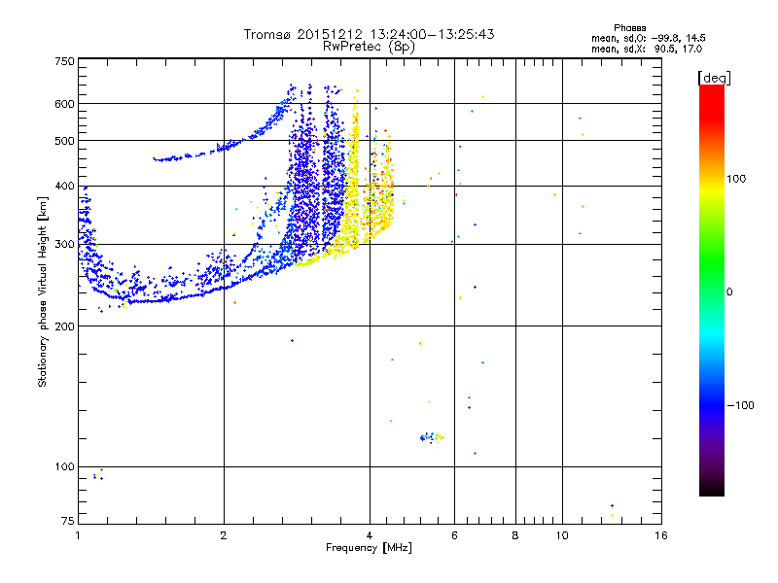
Task: Click x-axis tick label '10'
Action: point(562,535)
